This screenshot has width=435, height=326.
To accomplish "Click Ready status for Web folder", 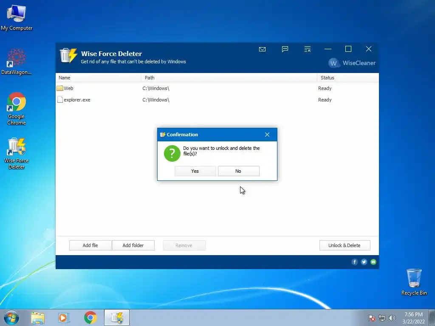I will (x=325, y=88).
